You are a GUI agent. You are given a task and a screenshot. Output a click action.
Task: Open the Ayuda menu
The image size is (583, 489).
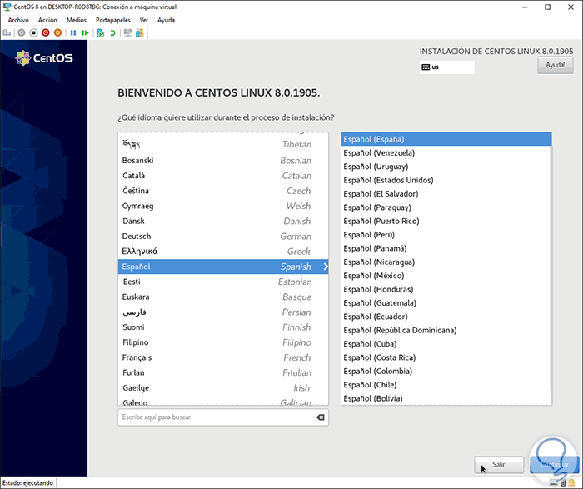pos(166,20)
